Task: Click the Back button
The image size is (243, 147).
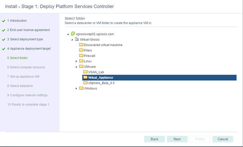Action: click(154, 139)
